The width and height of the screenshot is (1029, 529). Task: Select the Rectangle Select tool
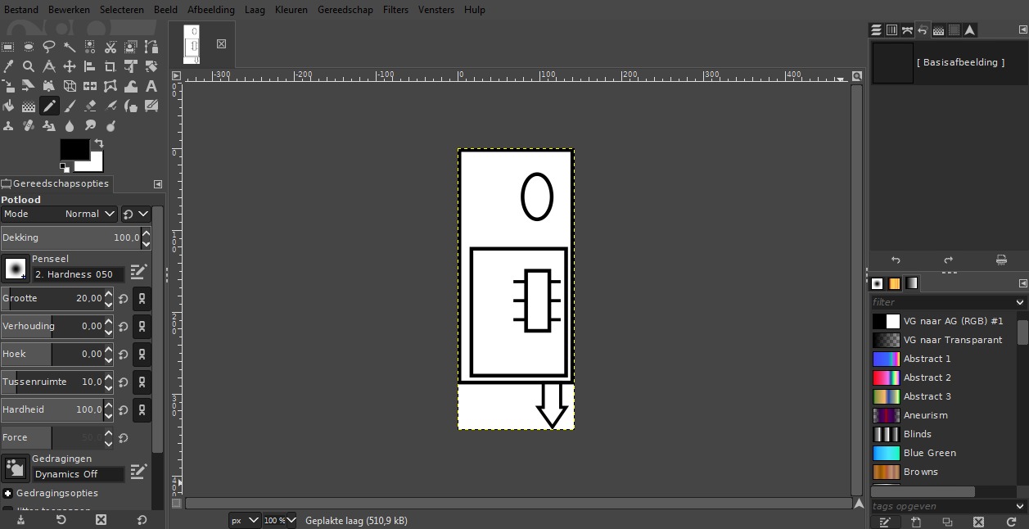coord(8,47)
